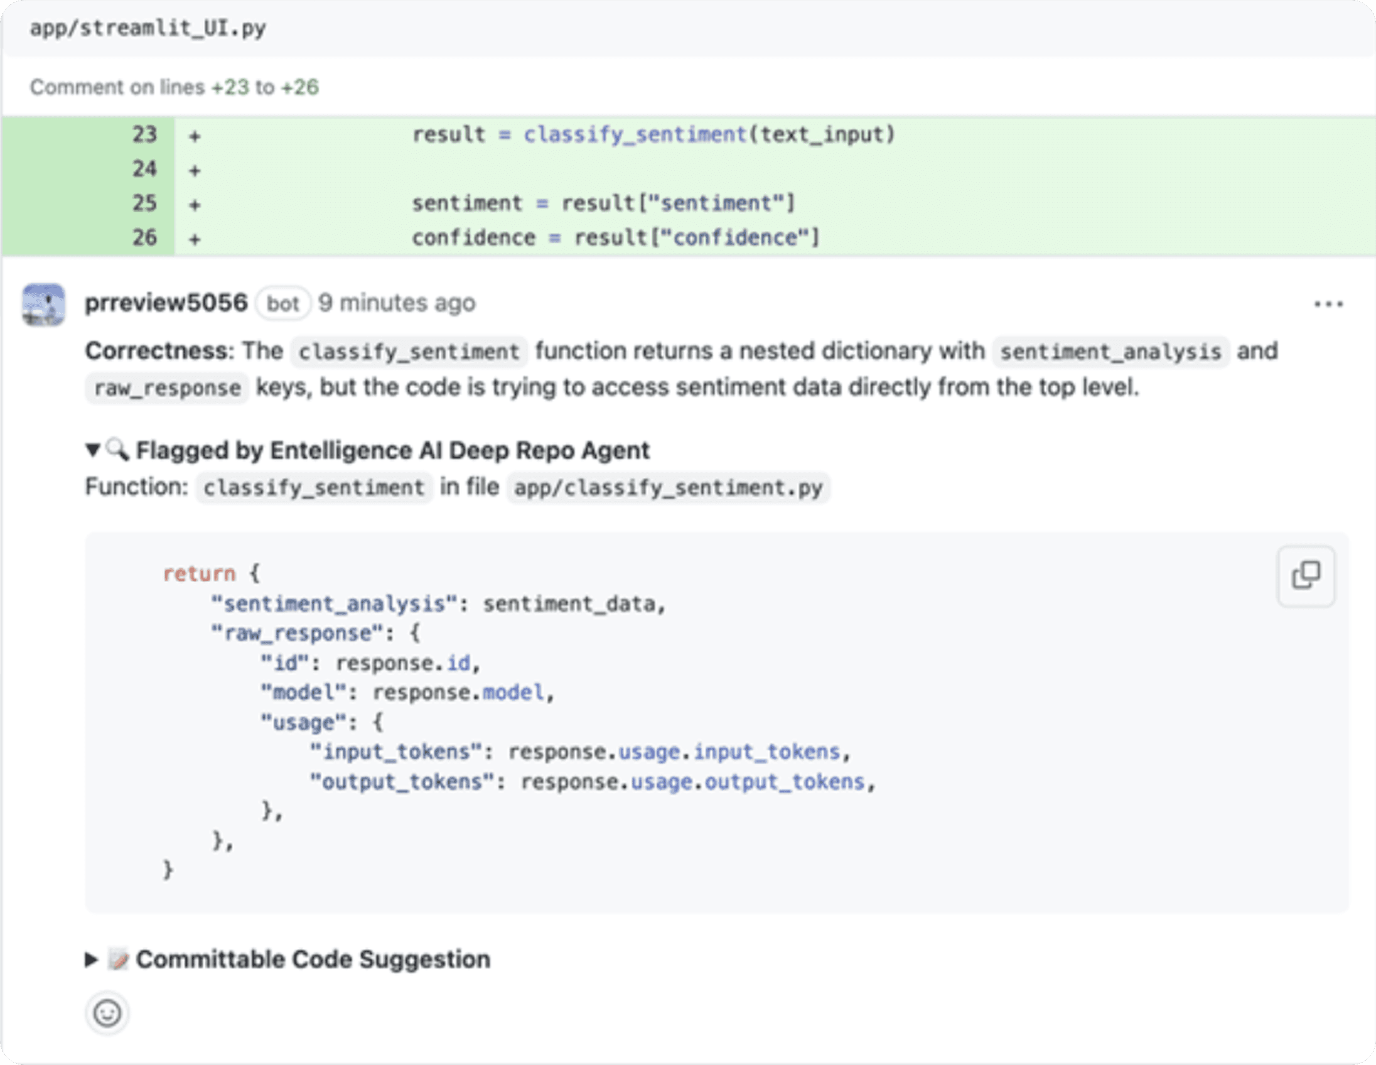Click the 9 minutes ago timestamp
This screenshot has width=1376, height=1065.
396,303
